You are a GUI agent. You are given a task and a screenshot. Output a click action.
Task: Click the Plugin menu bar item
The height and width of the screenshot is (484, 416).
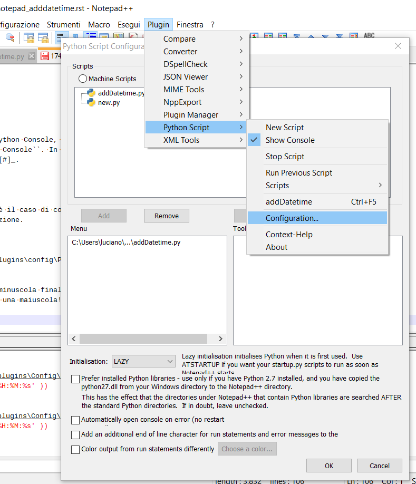click(x=158, y=25)
